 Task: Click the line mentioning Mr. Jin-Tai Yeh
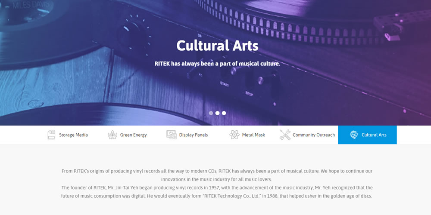tap(217, 188)
